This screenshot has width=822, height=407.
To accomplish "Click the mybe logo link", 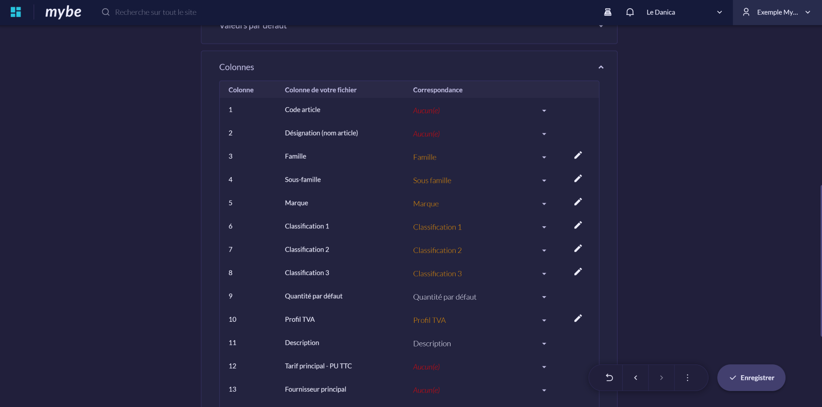I will pyautogui.click(x=63, y=12).
